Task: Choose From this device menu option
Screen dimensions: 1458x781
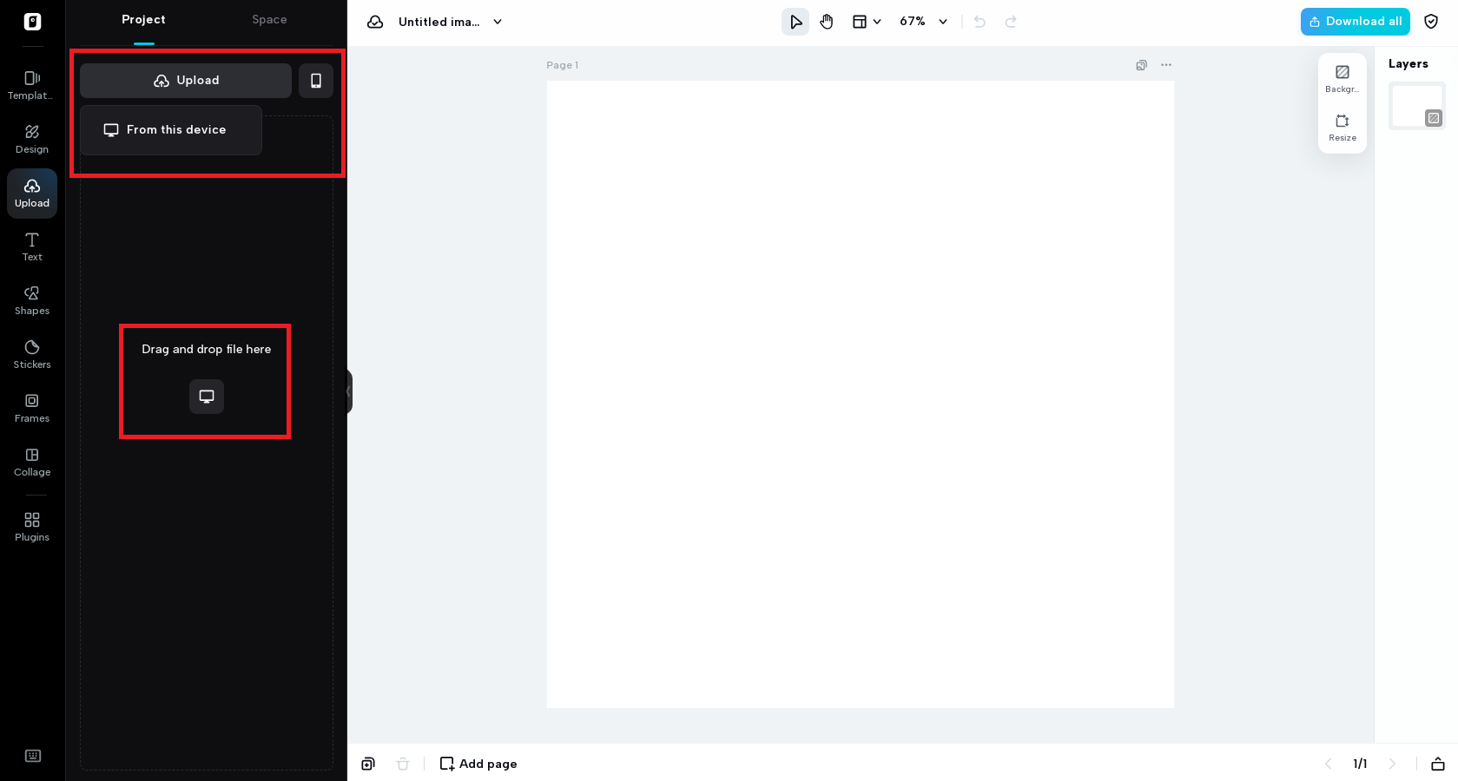Action: [x=171, y=130]
